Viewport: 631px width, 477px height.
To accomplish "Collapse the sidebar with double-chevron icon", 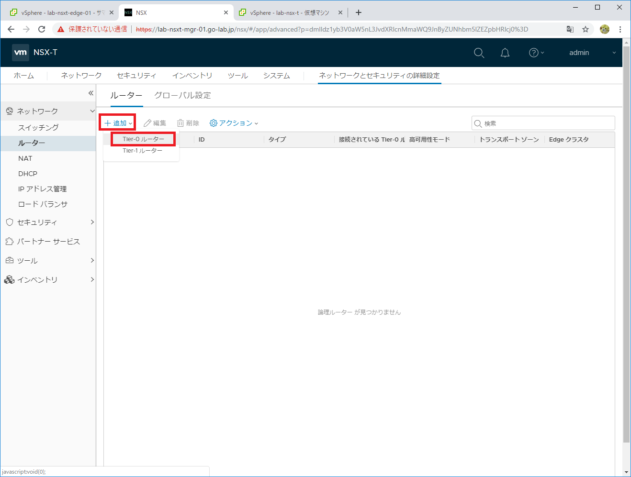I will 91,93.
